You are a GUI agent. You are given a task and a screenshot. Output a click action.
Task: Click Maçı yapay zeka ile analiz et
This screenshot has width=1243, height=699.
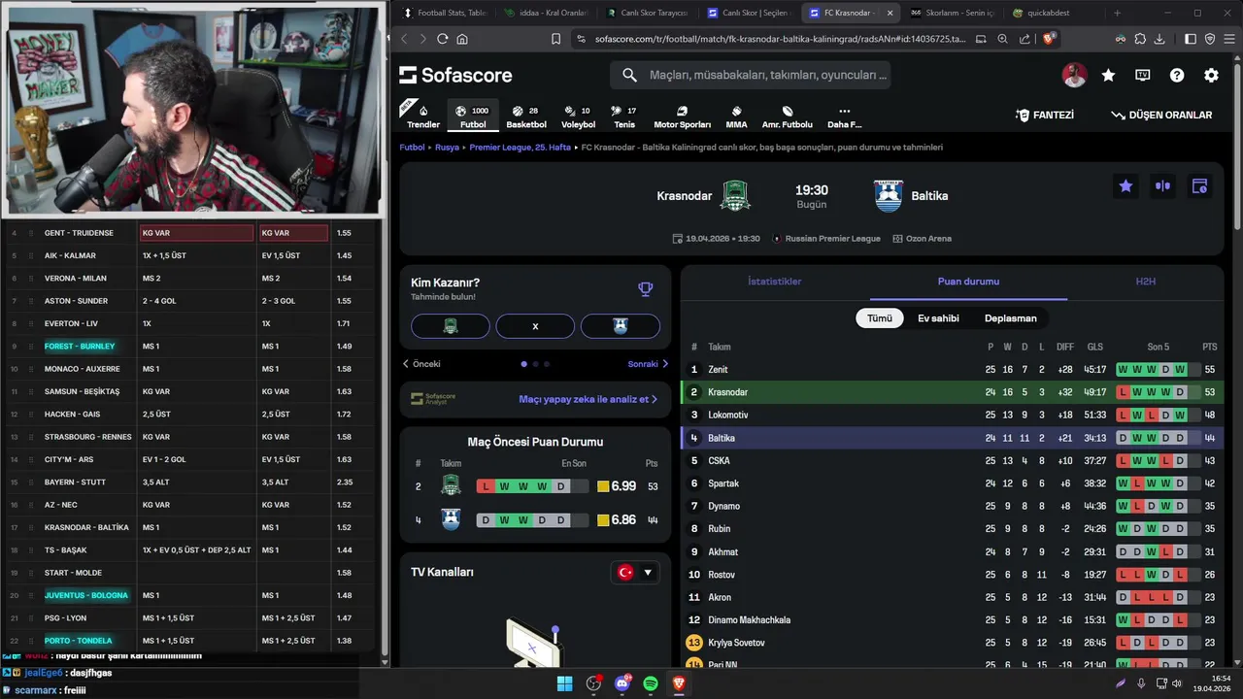[588, 399]
